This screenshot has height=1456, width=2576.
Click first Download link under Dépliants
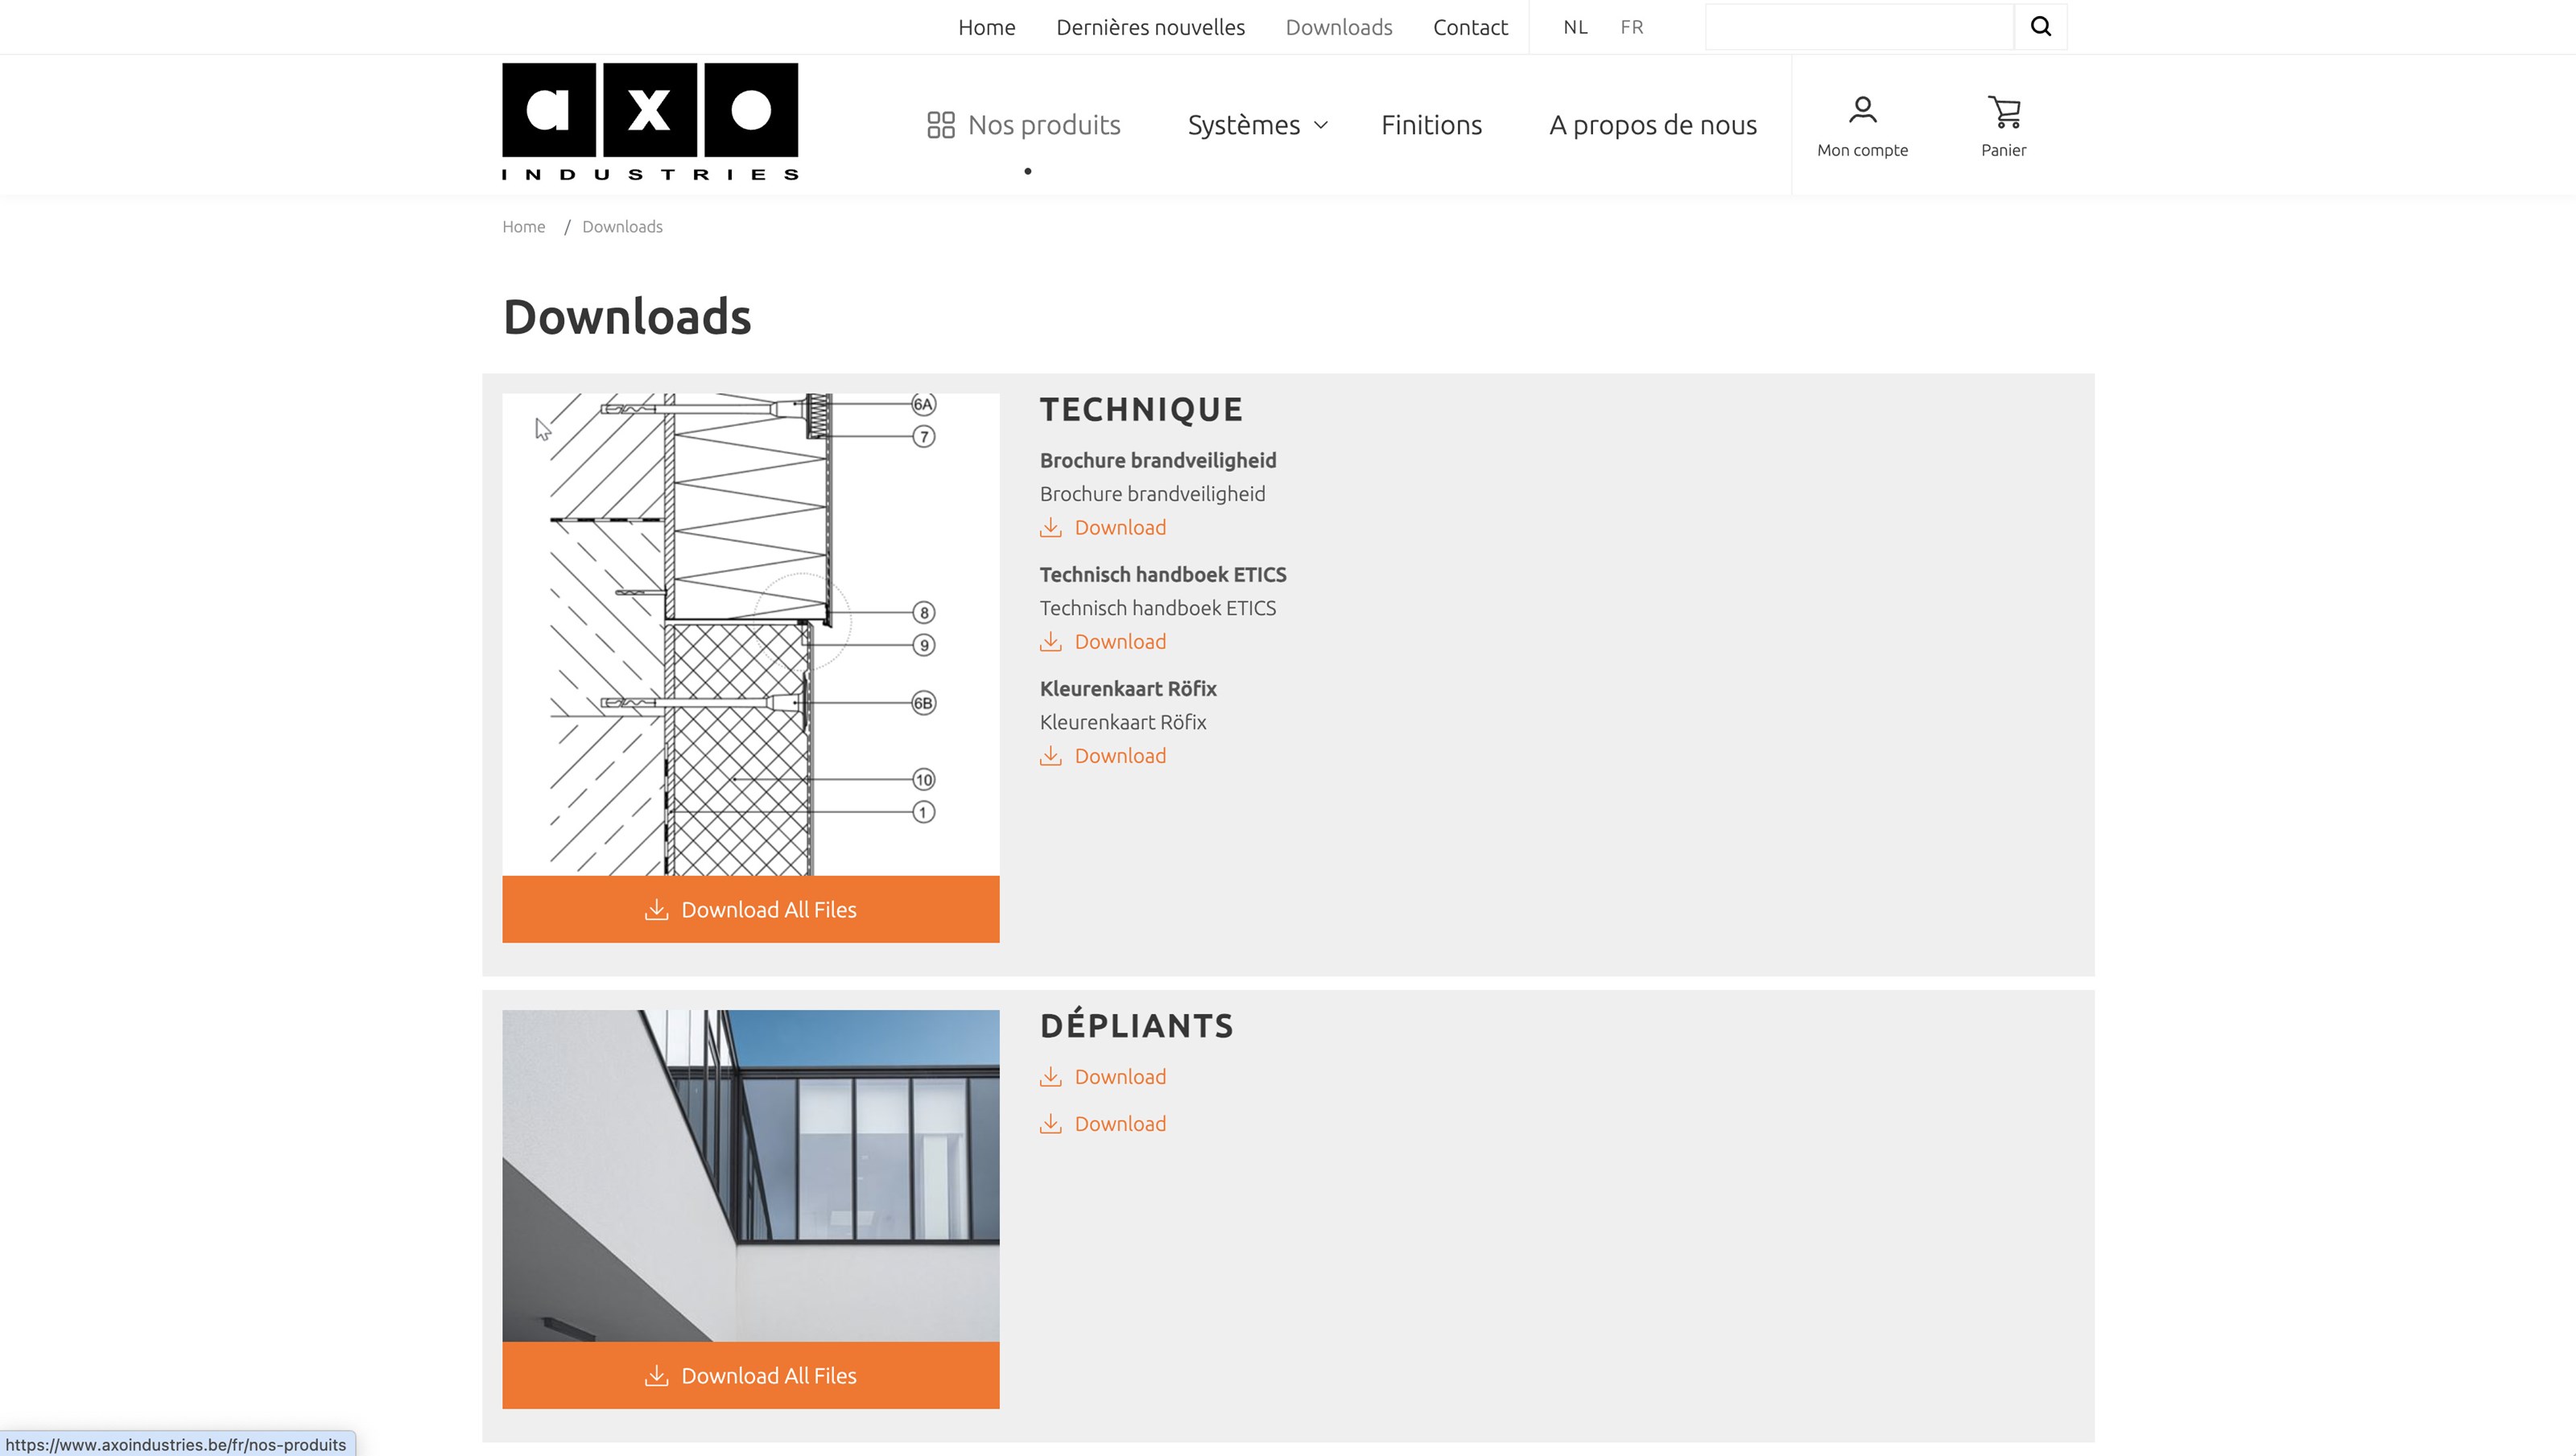coord(1119,1077)
